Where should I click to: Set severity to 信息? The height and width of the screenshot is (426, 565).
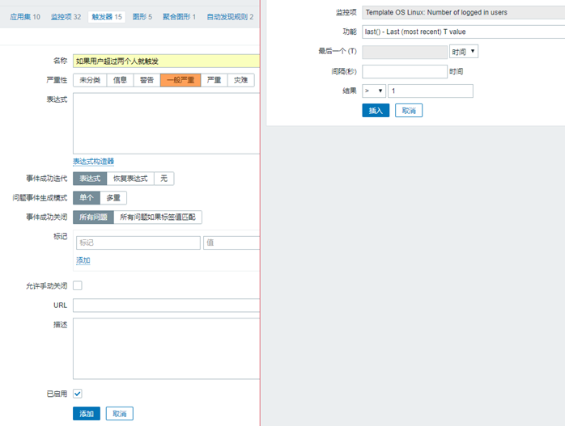pos(120,80)
